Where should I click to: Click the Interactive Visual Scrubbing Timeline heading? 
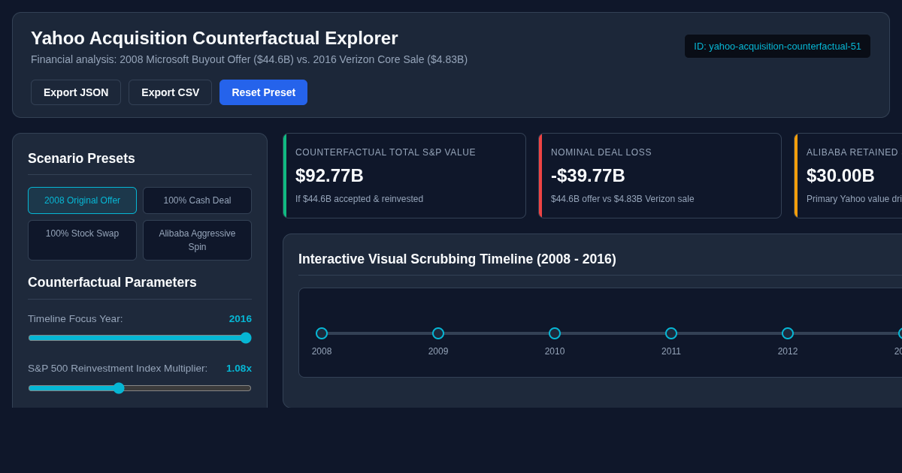click(x=457, y=259)
